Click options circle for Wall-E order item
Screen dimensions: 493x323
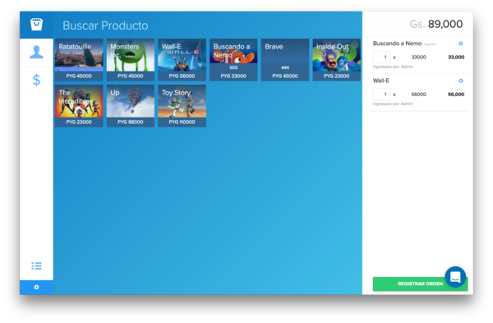(461, 81)
